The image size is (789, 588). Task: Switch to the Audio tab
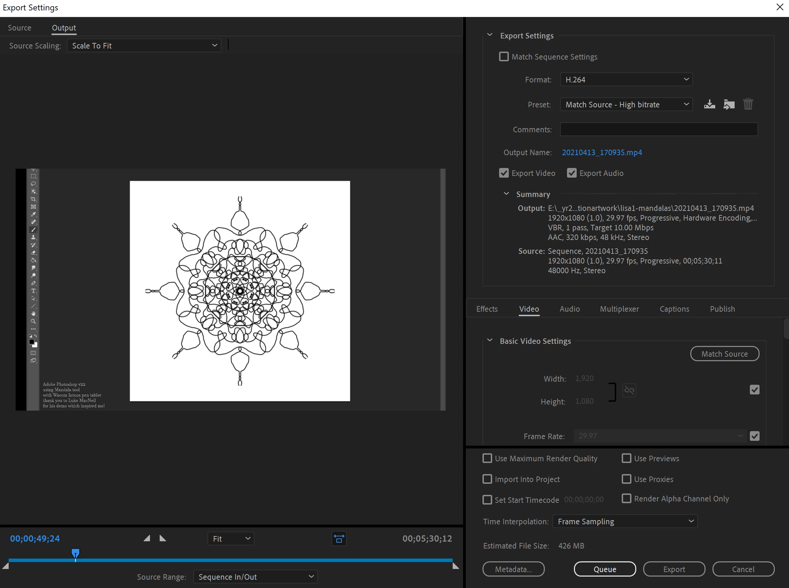click(x=569, y=309)
